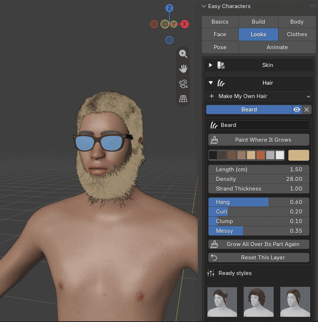318x322 pixels.
Task: Open the Basics tab
Action: [x=220, y=22]
